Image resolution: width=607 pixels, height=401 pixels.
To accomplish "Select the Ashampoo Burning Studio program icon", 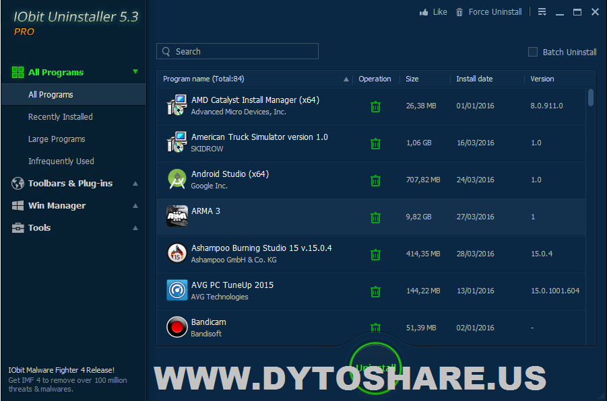I will [177, 253].
